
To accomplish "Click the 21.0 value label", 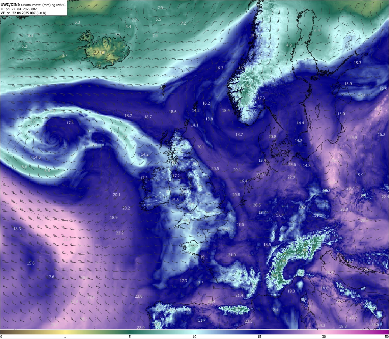I will coord(240,225).
